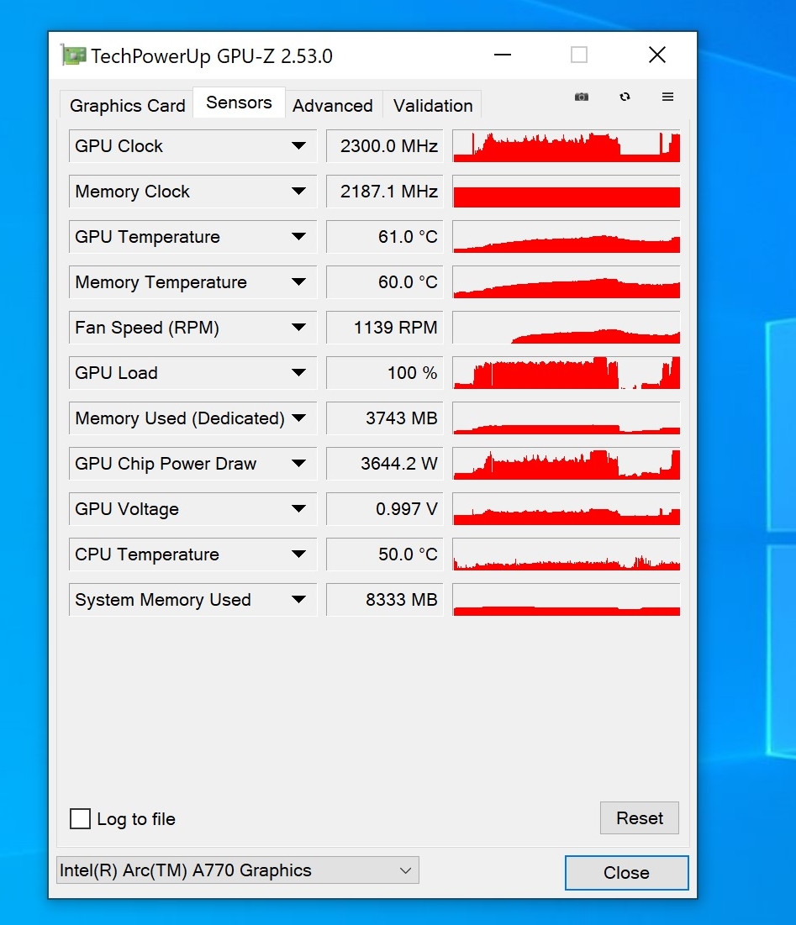Click the TechPowerUp GPU-Z 2.53.0 title text

click(x=212, y=56)
